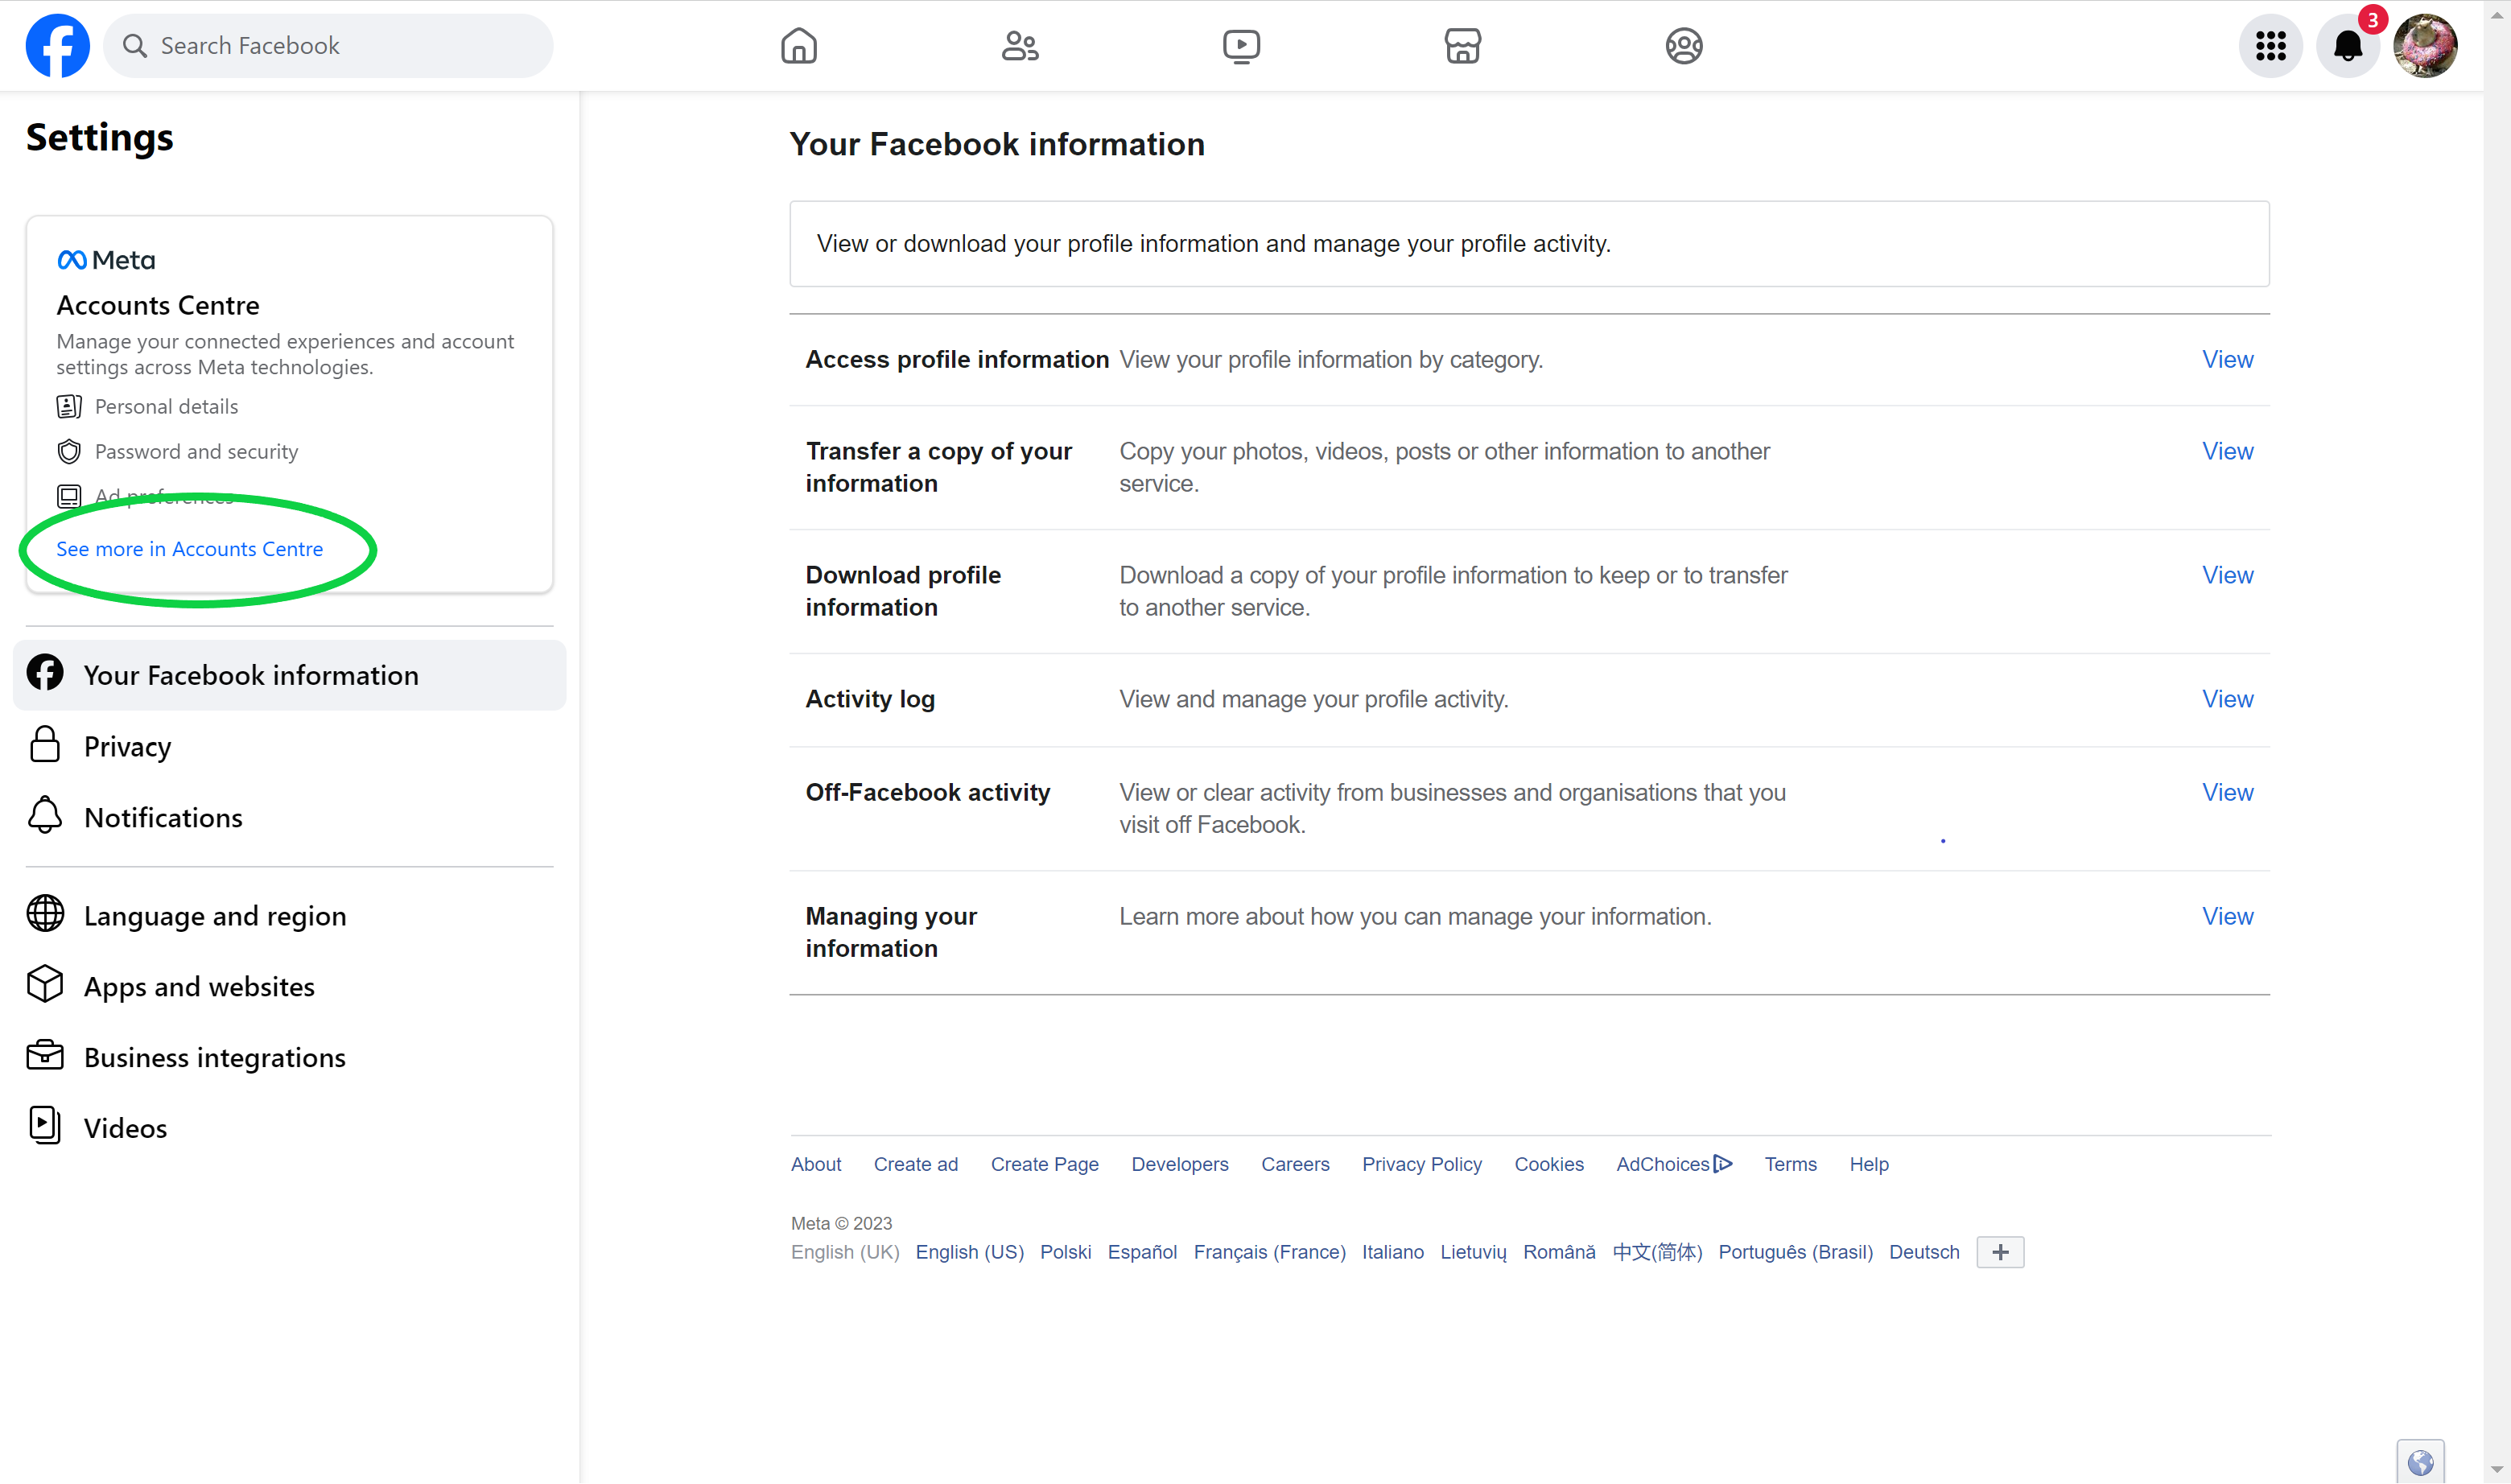Open the Dating/Profile icon
The width and height of the screenshot is (2511, 1484).
tap(1683, 46)
